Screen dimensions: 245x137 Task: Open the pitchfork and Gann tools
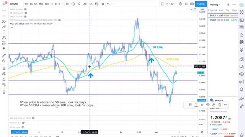point(4,21)
